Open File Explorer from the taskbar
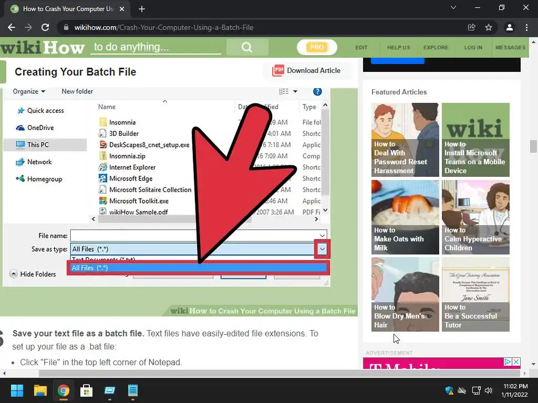Image resolution: width=538 pixels, height=403 pixels. click(40, 390)
